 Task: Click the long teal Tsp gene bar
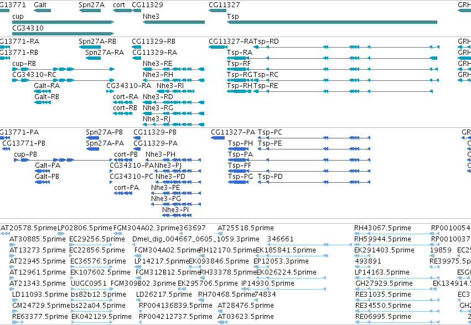332,22
